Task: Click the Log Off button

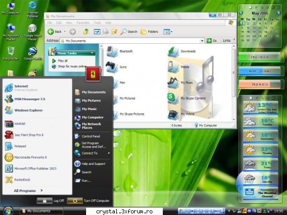Action: pyautogui.click(x=51, y=201)
